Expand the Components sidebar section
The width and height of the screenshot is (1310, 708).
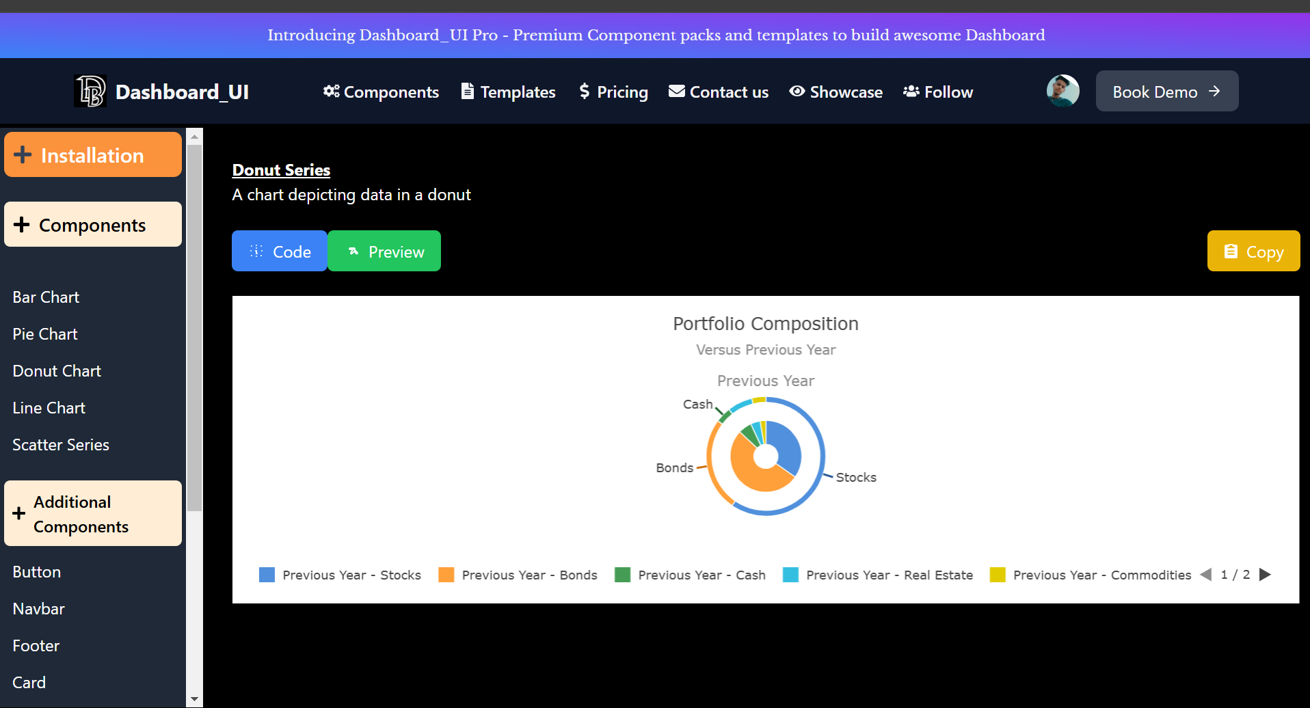click(x=92, y=224)
